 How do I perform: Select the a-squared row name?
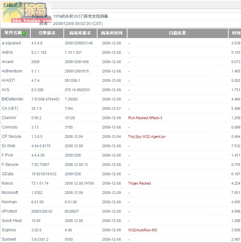tap(11, 43)
